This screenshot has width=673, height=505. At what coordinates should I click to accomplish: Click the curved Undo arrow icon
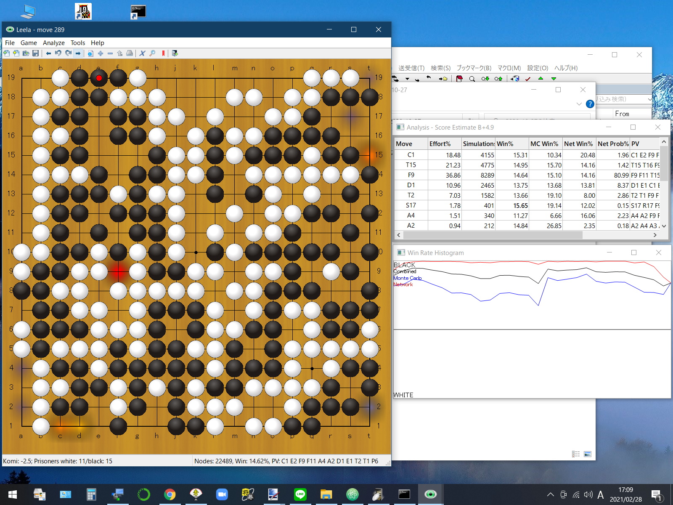click(58, 53)
